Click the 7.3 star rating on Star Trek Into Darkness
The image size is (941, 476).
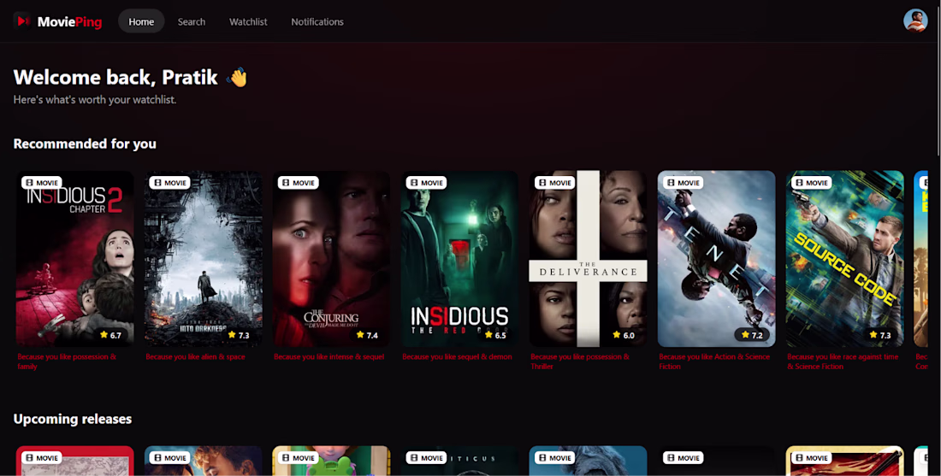click(x=239, y=335)
